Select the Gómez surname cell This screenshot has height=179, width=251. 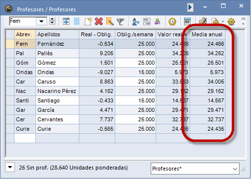coord(57,63)
